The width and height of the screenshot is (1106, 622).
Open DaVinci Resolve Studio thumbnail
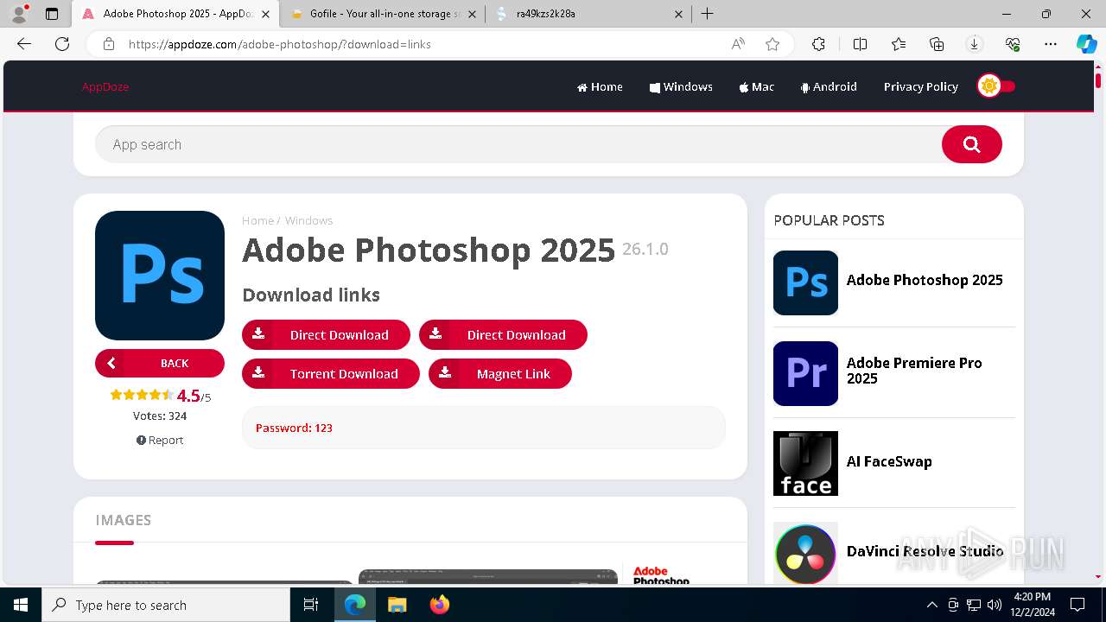805,553
